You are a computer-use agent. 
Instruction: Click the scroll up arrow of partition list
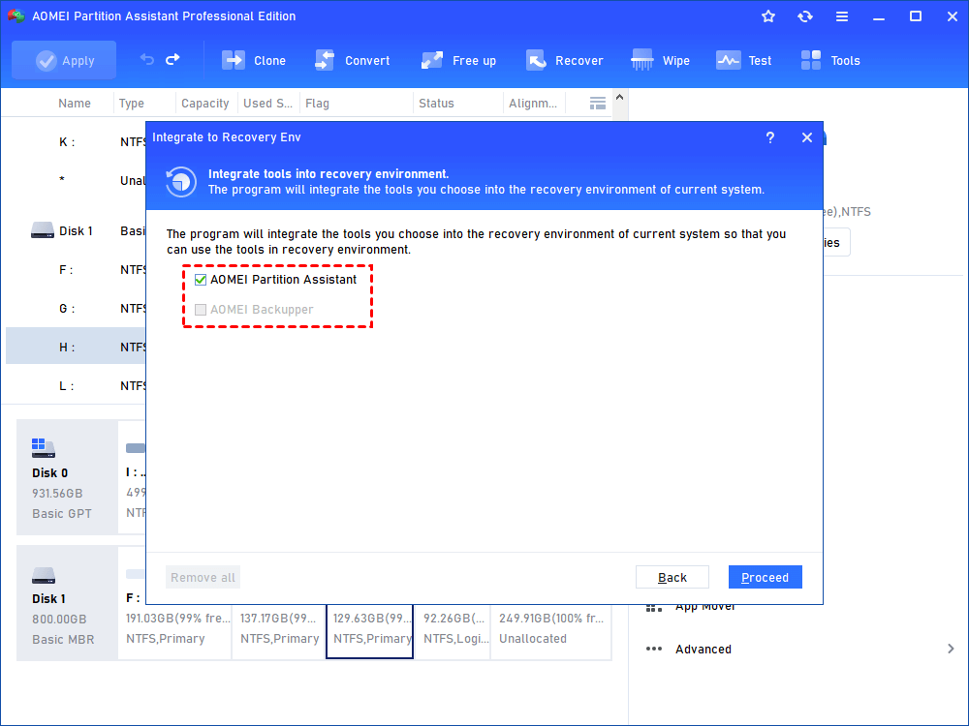[620, 98]
